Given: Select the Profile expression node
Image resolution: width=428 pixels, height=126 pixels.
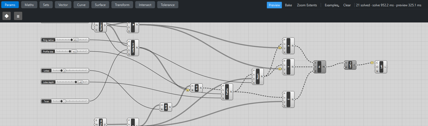Looking at the screenshot, I should [227, 92].
